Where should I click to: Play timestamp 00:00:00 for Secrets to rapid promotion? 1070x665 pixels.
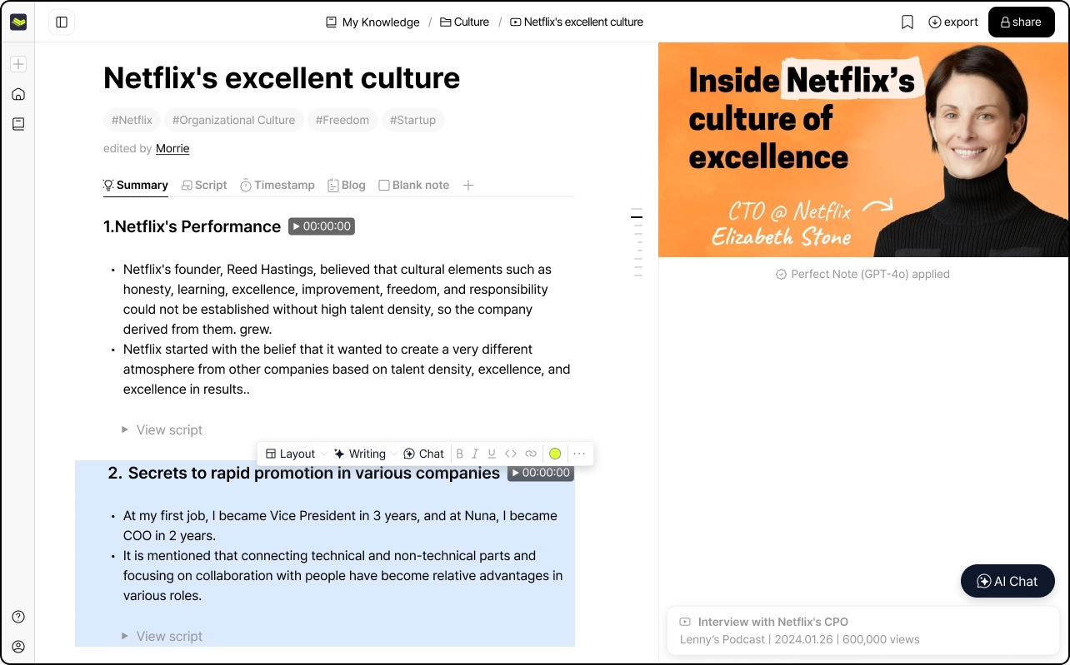[541, 473]
